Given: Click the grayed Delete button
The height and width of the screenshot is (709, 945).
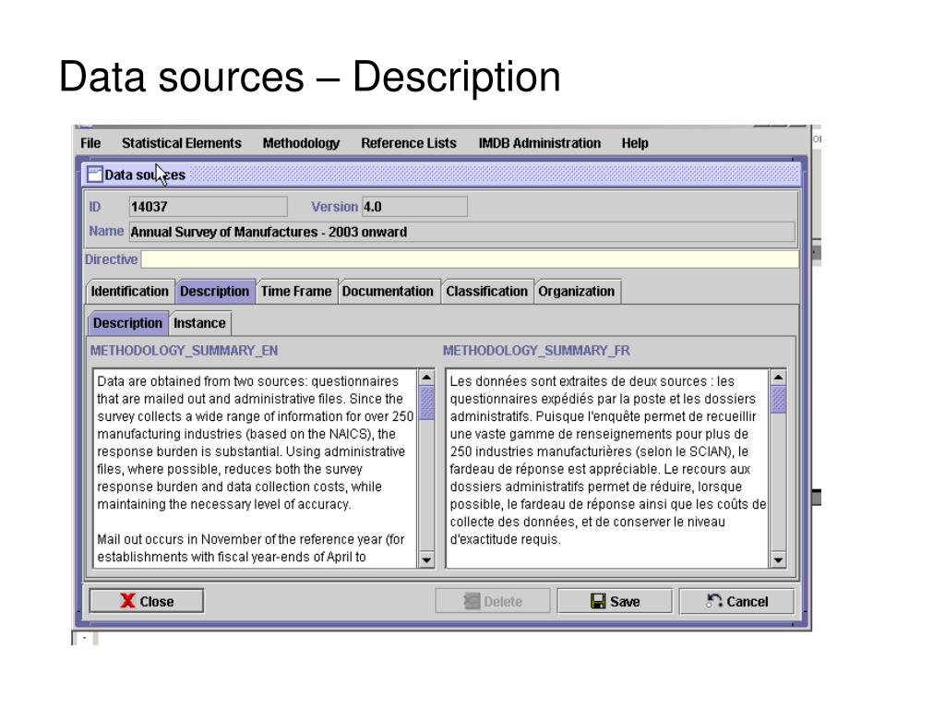Looking at the screenshot, I should (493, 601).
